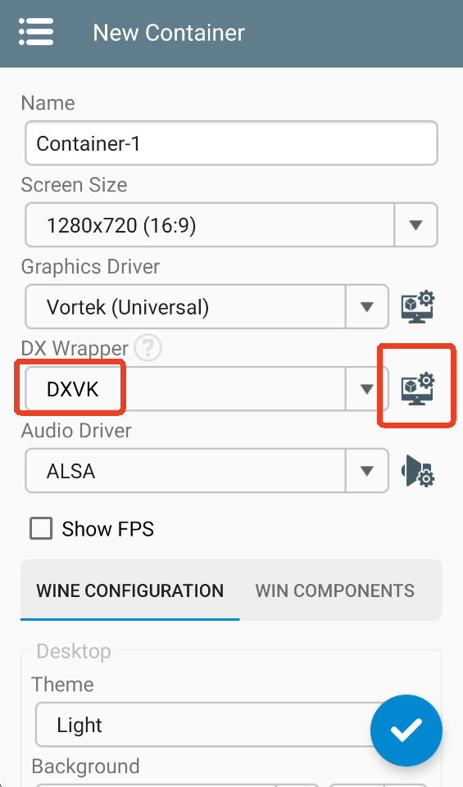Screen dimensions: 463x787
Task: Open the hamburger navigation menu
Action: click(x=36, y=32)
